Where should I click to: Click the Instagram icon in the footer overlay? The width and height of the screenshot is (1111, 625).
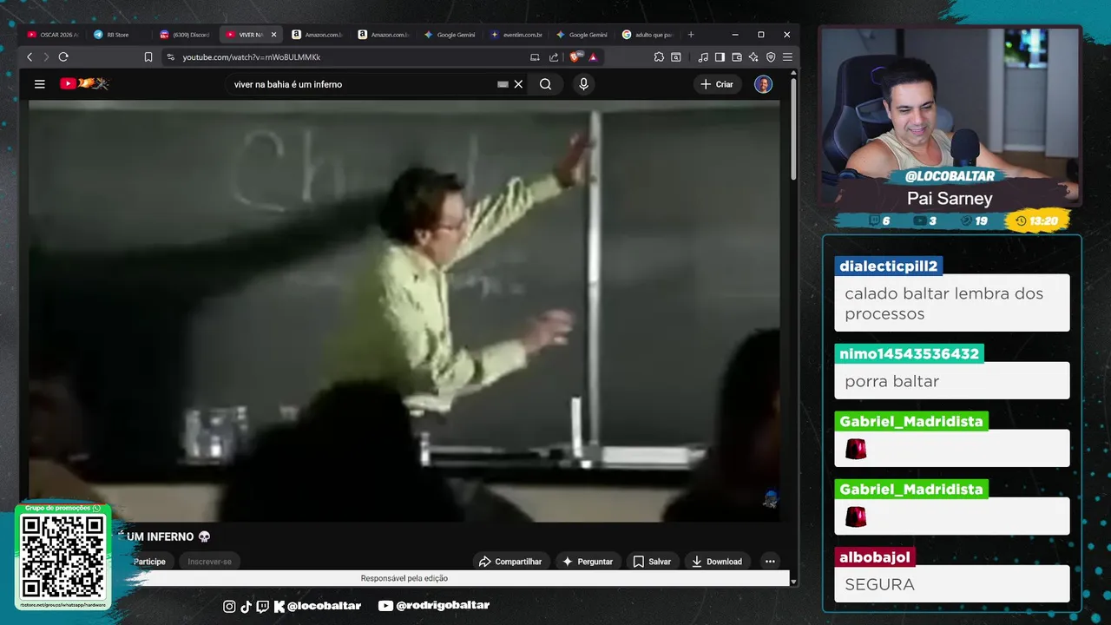click(229, 606)
